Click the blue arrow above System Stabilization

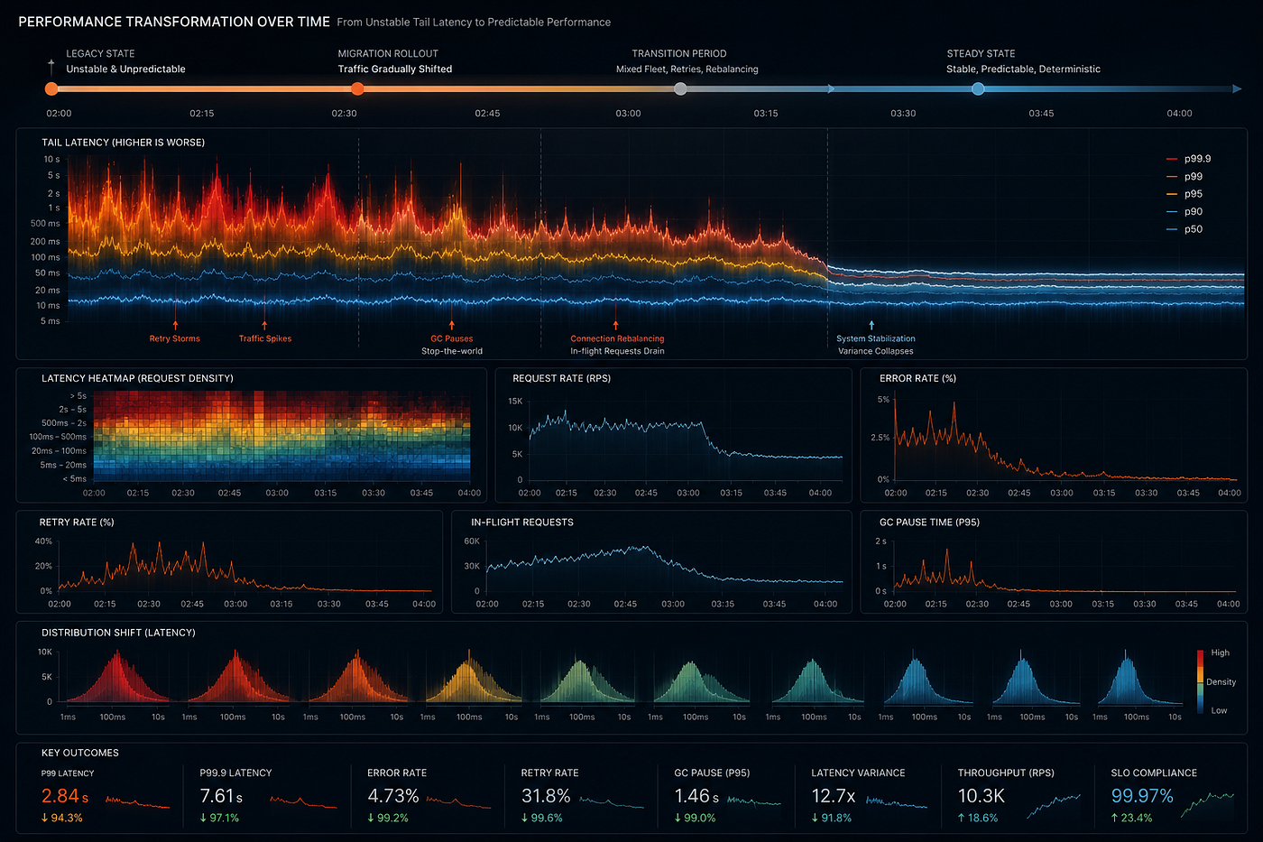(x=871, y=325)
